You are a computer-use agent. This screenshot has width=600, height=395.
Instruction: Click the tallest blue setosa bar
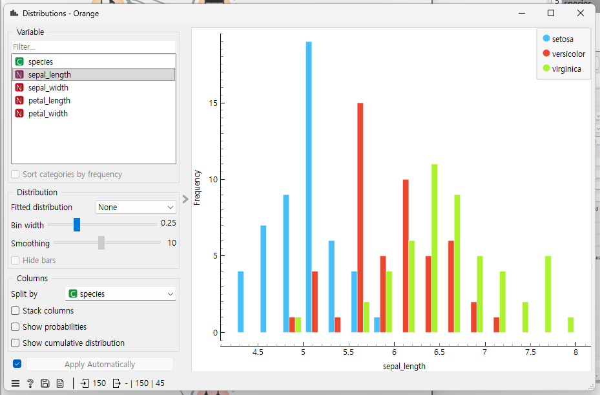(x=309, y=187)
